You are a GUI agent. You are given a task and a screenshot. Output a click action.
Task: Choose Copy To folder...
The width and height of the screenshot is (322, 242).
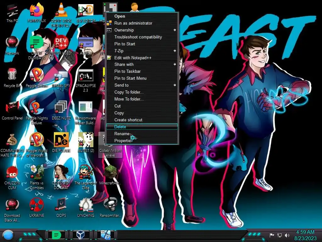point(142,92)
